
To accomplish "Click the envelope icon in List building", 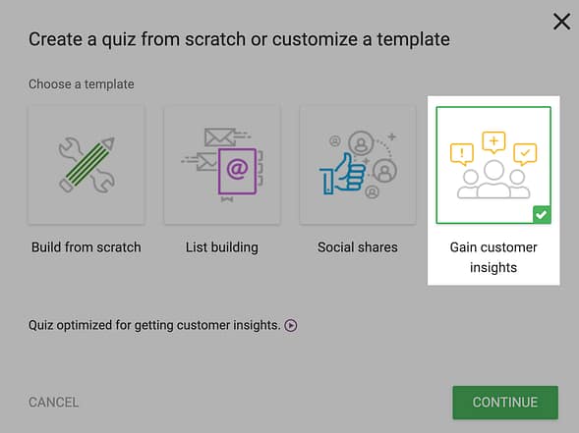I will [x=219, y=137].
